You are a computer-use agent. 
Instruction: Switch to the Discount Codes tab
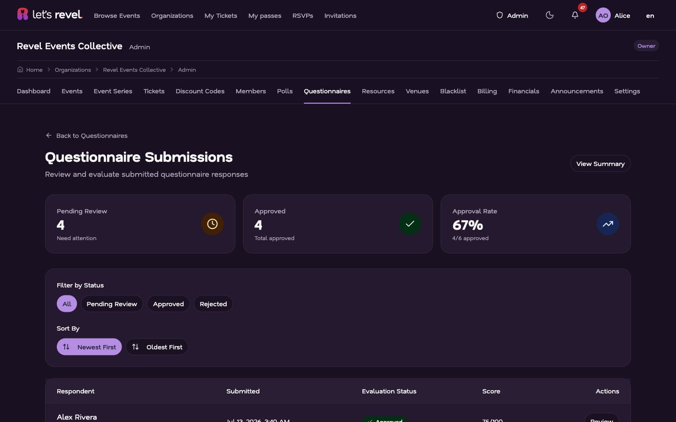point(200,91)
